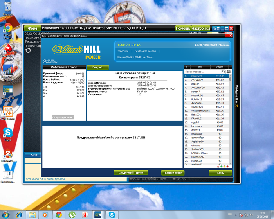Select player row AKCUMOPOH
The height and width of the screenshot is (219, 274).
point(206,88)
